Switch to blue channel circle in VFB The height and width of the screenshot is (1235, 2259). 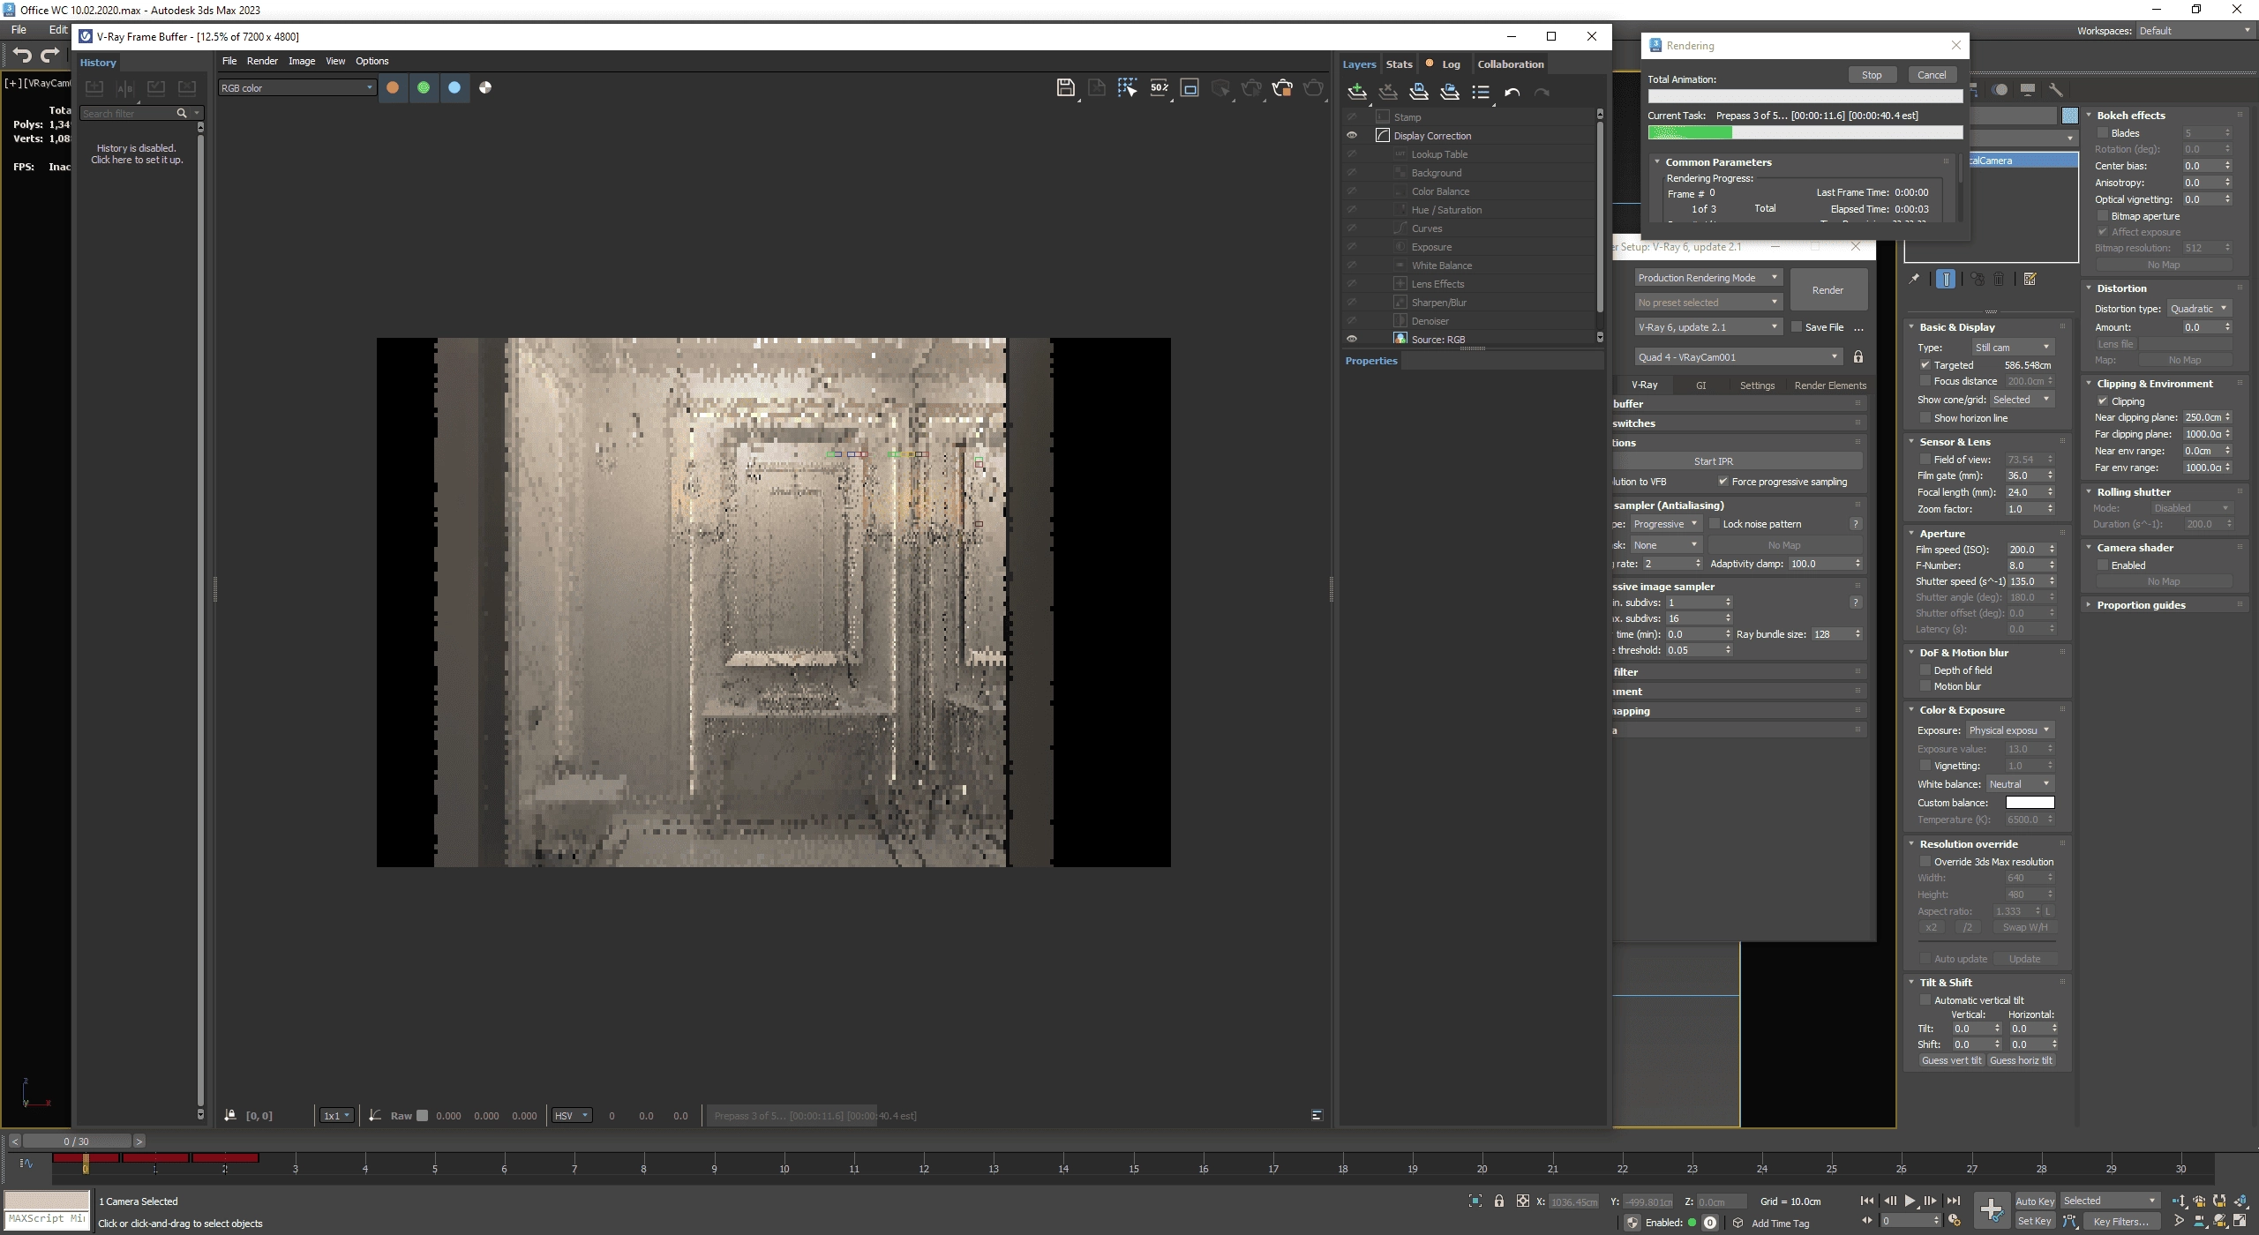[454, 87]
